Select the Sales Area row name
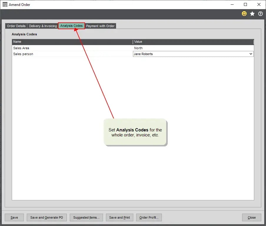The width and height of the screenshot is (266, 226). point(21,48)
